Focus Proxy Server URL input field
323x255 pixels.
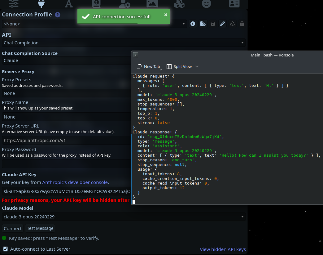pos(66,141)
